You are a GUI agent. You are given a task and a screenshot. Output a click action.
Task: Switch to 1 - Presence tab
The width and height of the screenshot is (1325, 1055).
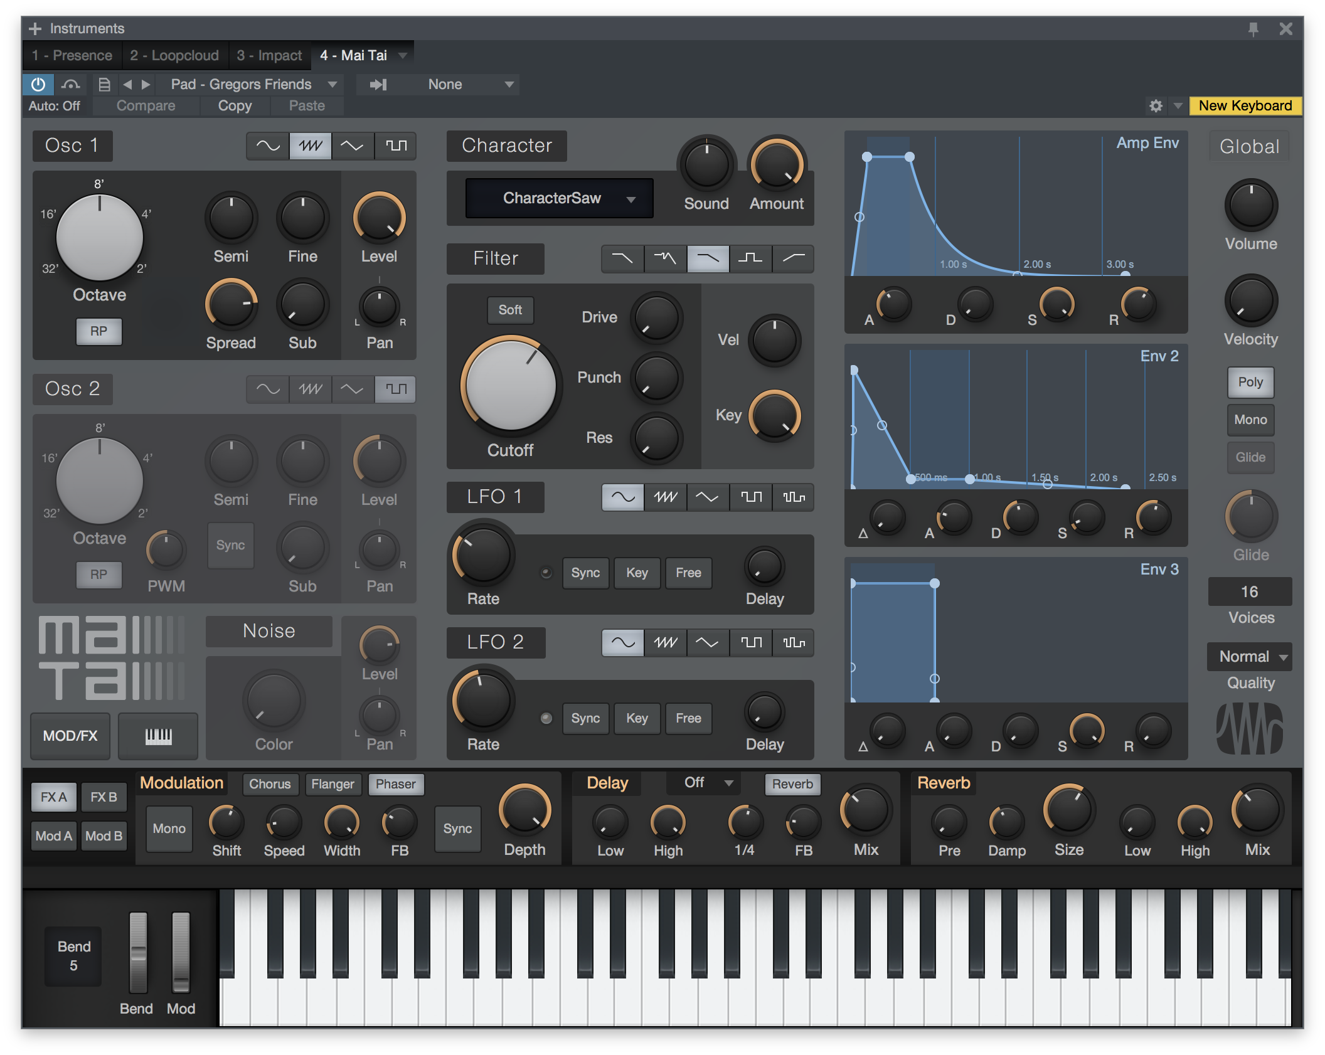coord(72,55)
